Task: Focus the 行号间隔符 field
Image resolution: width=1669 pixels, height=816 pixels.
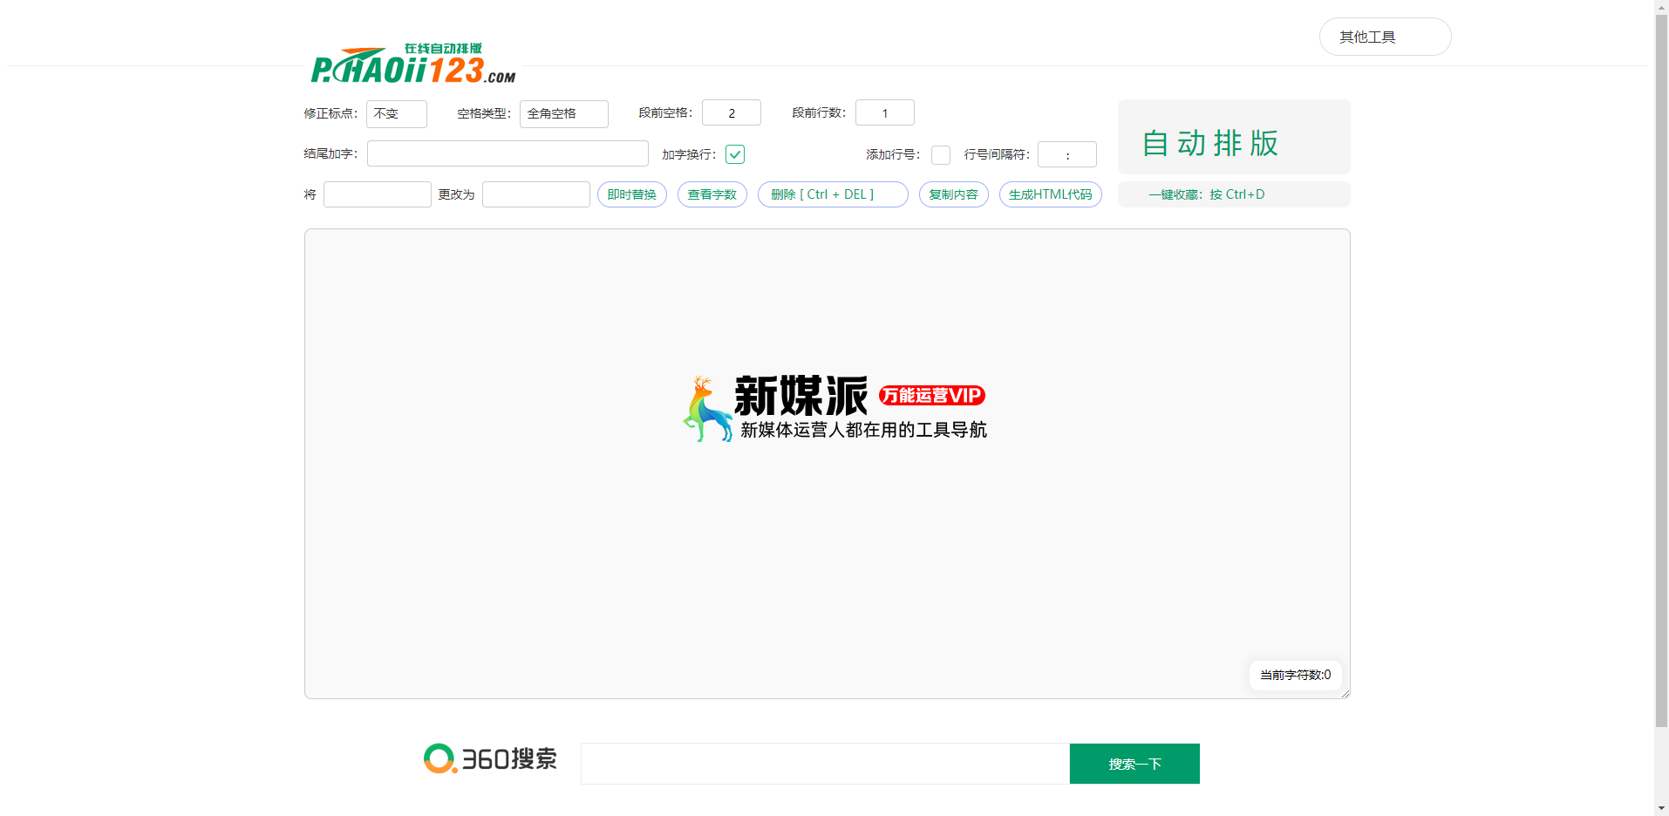Action: click(1067, 154)
